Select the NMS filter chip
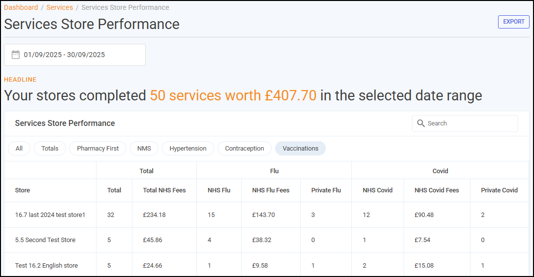This screenshot has width=534, height=277. (x=144, y=149)
